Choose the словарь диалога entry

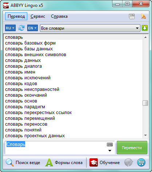(73, 66)
